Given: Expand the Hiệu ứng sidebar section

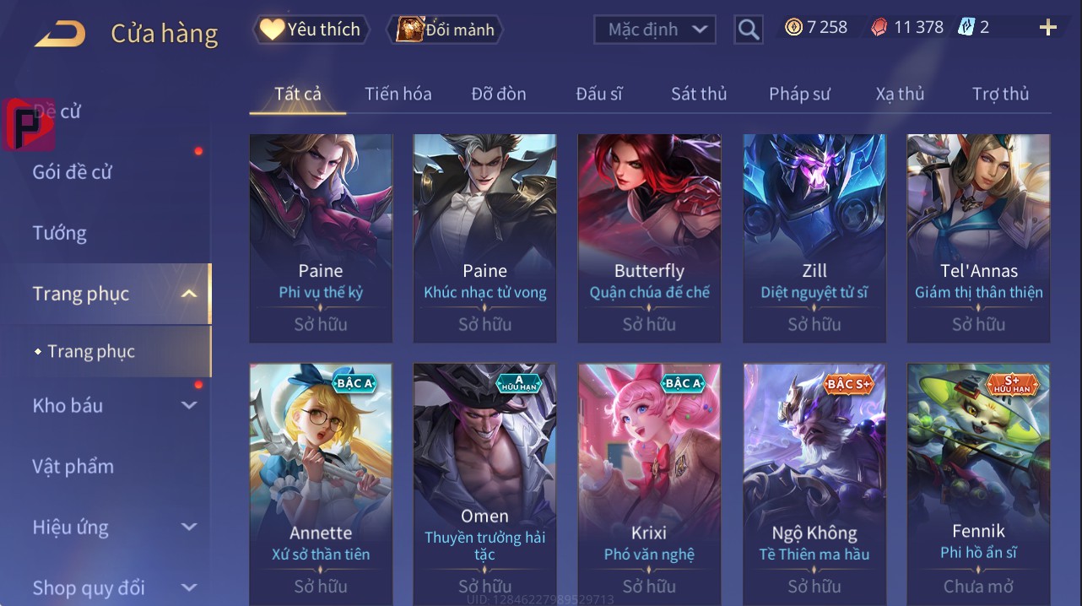Looking at the screenshot, I should (x=189, y=527).
